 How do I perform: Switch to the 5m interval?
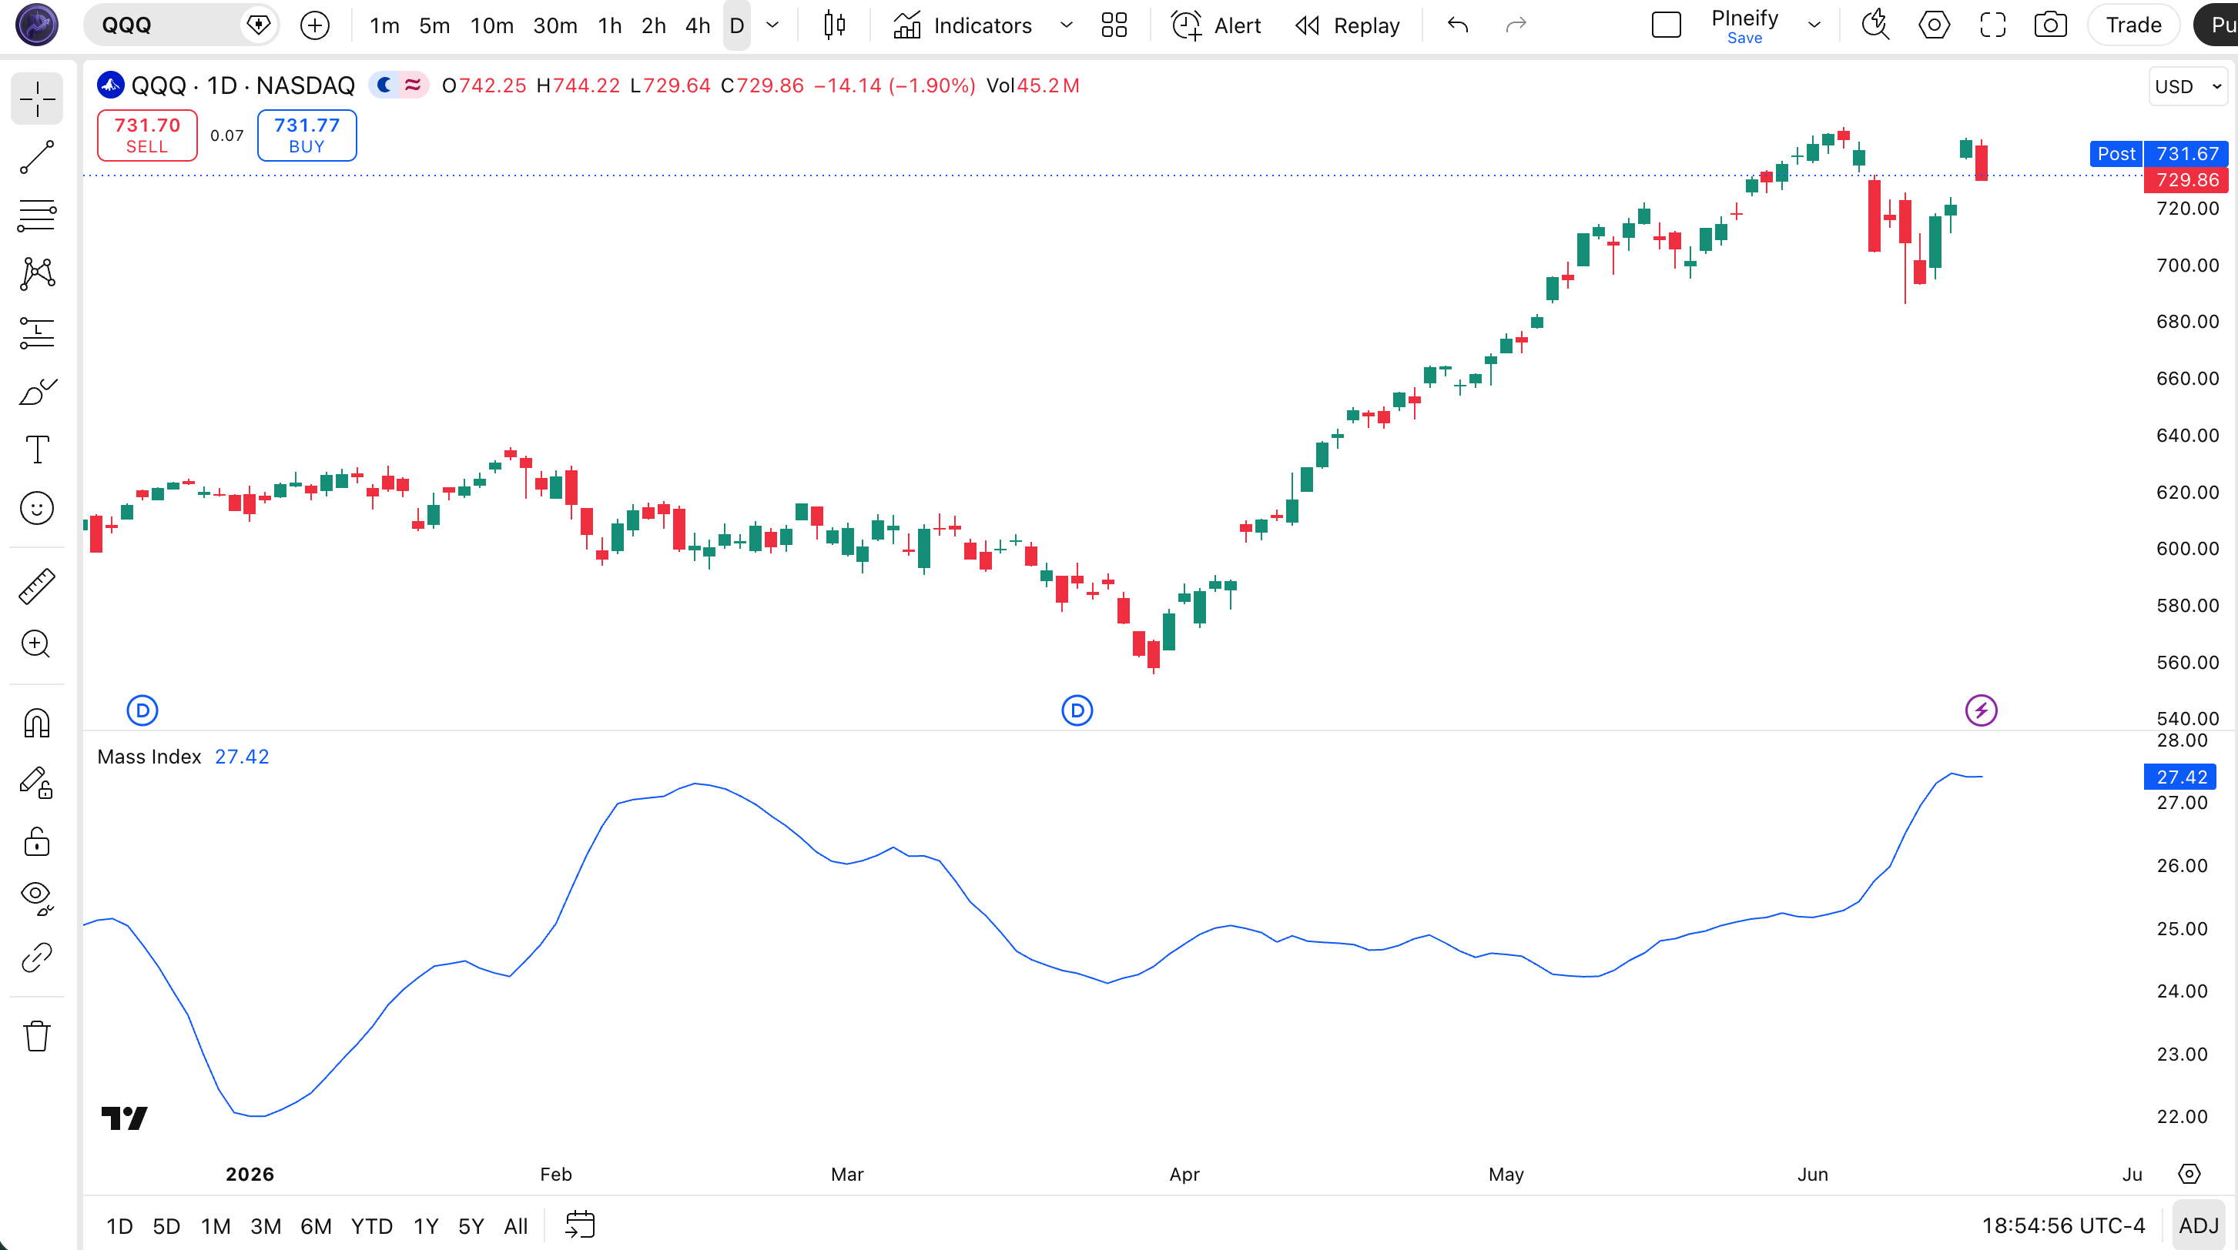[x=434, y=25]
